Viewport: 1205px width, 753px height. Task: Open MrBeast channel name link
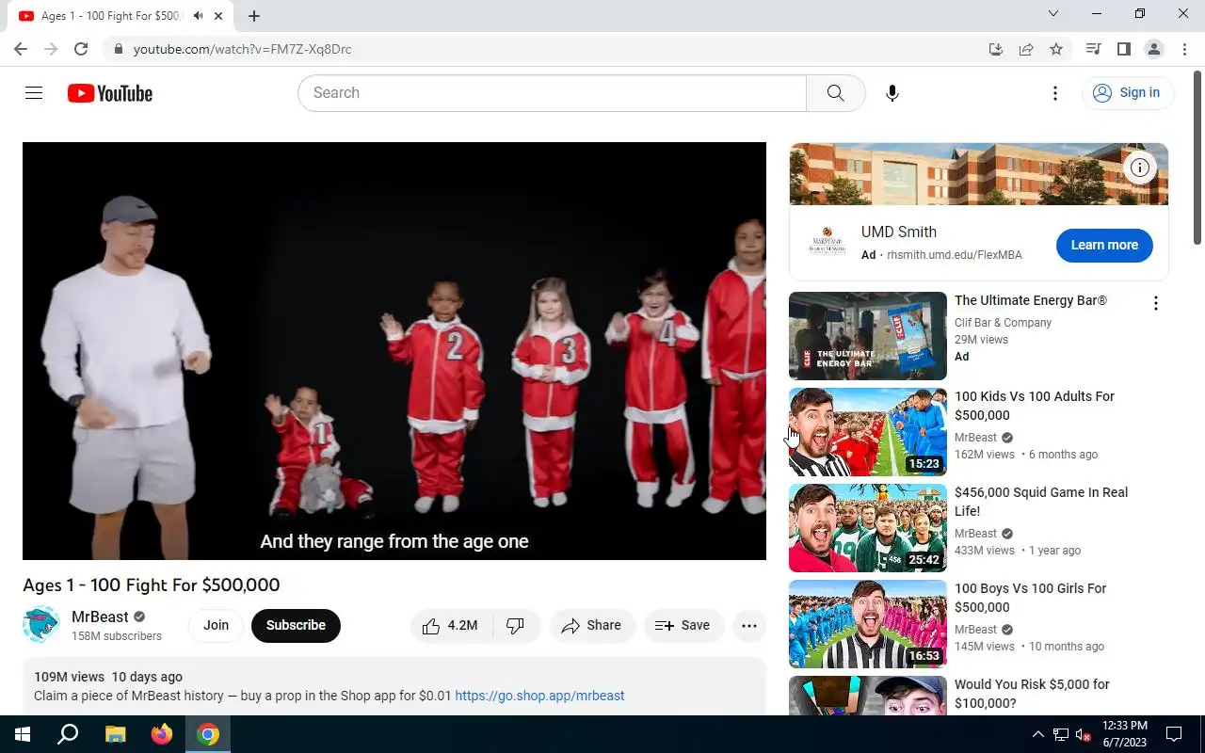100,617
